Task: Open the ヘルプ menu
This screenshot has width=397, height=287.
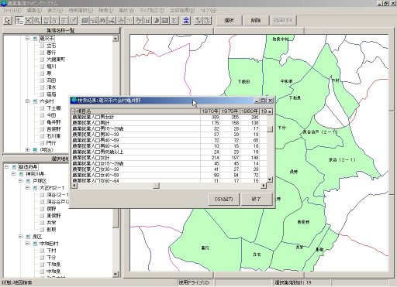Action: click(x=209, y=10)
